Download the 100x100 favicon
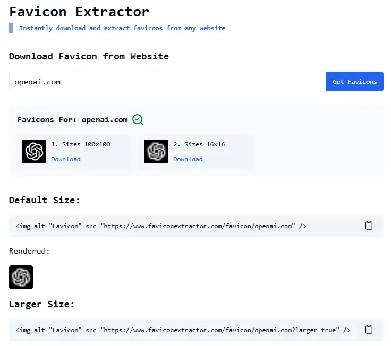Image resolution: width=391 pixels, height=346 pixels. point(66,159)
